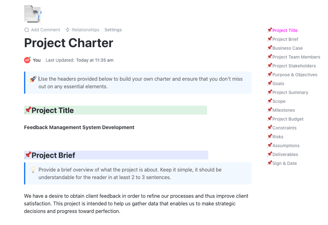Jump to Project Budget outline entry
Viewport: 328px width, 225px height.
coord(288,119)
